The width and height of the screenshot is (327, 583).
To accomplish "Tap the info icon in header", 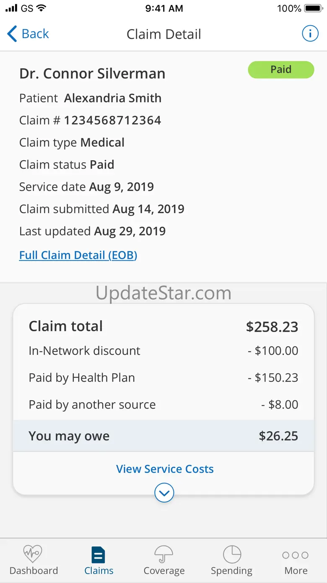I will point(310,34).
